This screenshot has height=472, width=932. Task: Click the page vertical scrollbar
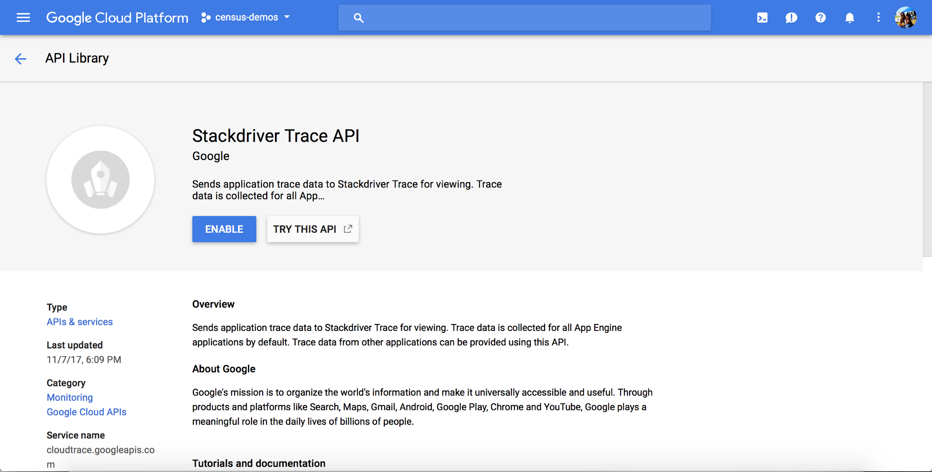pyautogui.click(x=927, y=169)
